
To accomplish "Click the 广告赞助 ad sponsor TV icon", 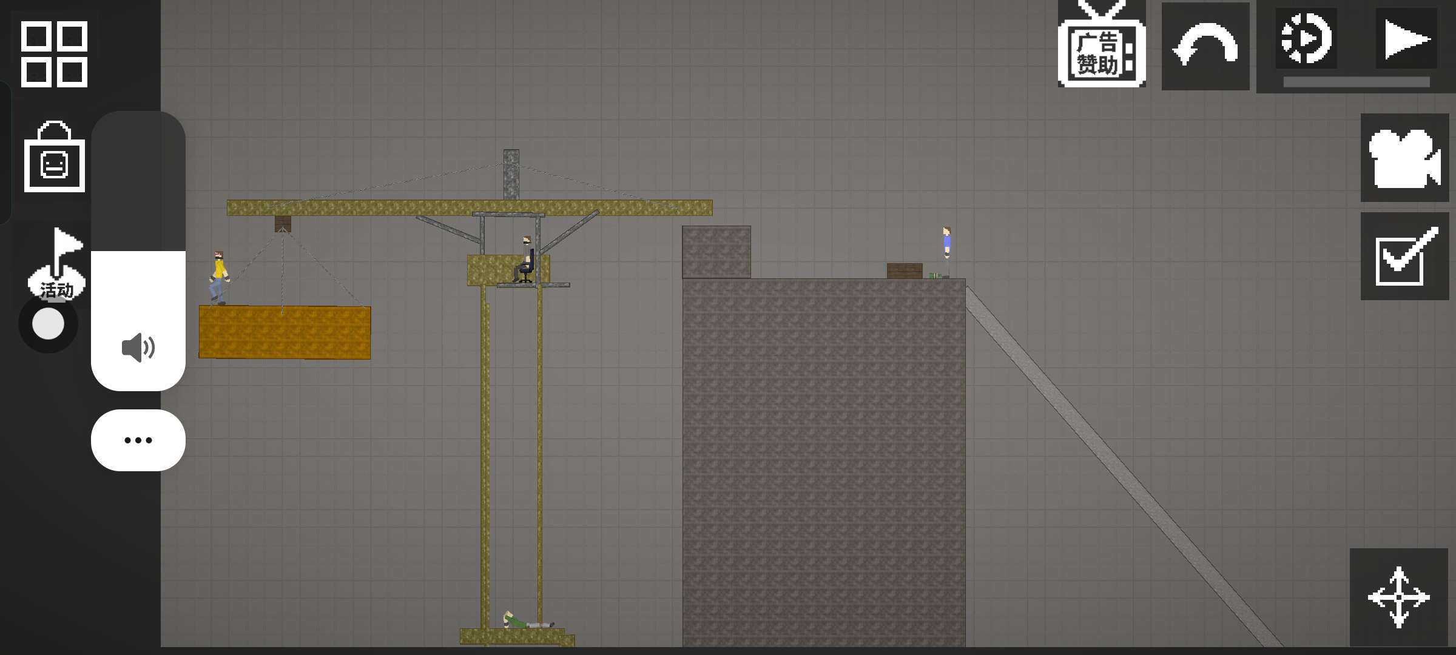I will pos(1102,47).
